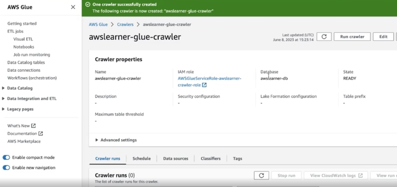Open Documentation link
Viewport: 397px width, 187px height.
point(22,133)
